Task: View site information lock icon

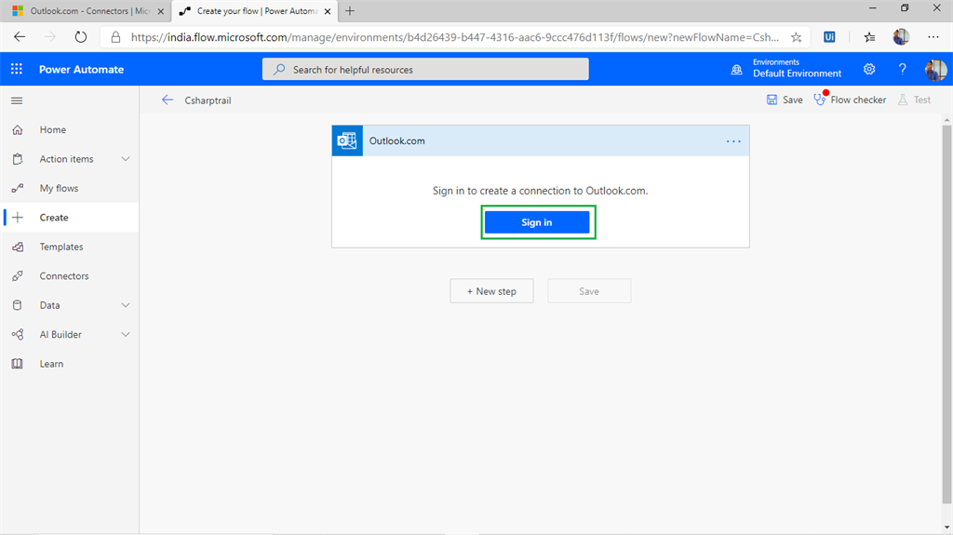Action: [x=115, y=37]
